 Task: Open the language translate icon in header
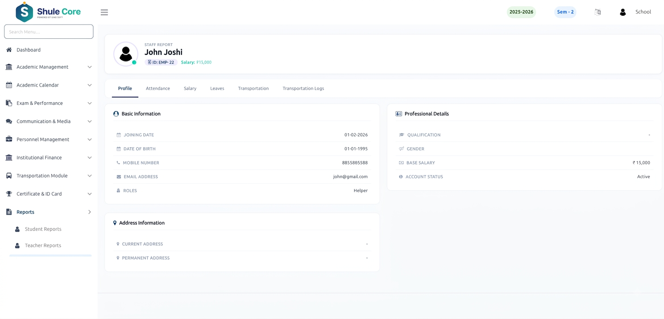(598, 12)
